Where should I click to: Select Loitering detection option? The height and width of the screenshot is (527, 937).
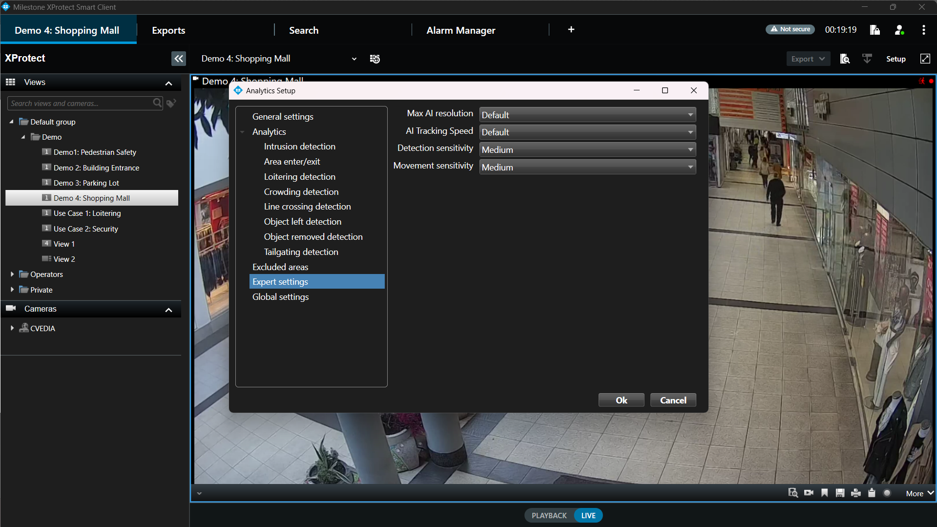tap(300, 176)
